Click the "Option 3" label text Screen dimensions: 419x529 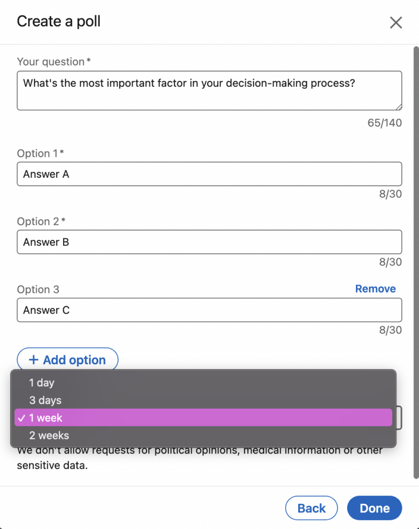coord(38,290)
